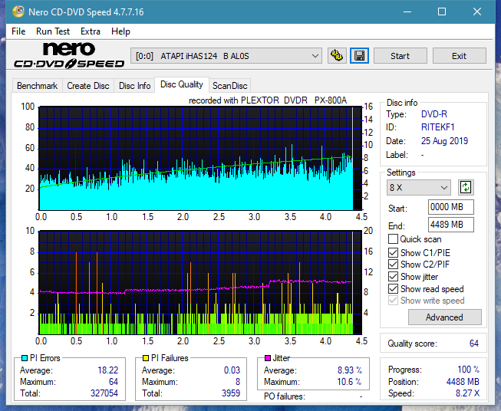Click the Start position field showing 0000 MB
The image size is (501, 411).
(x=451, y=207)
